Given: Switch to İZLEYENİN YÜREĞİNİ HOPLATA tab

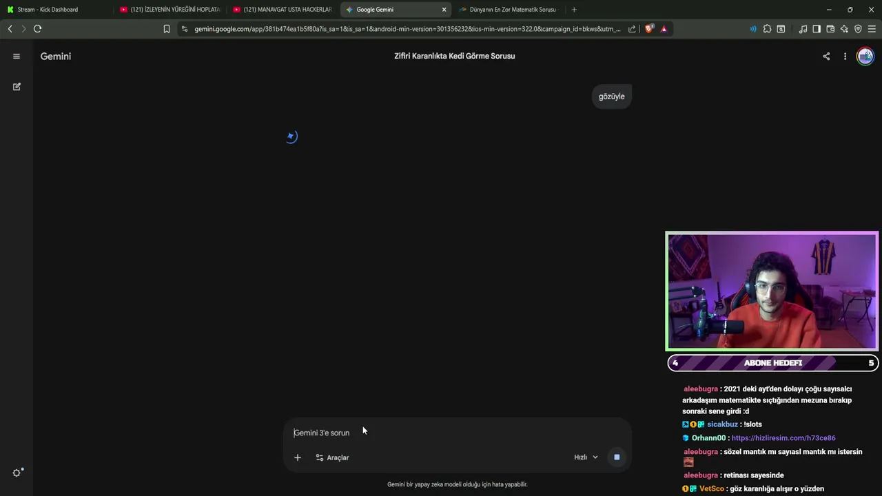Looking at the screenshot, I should [170, 10].
